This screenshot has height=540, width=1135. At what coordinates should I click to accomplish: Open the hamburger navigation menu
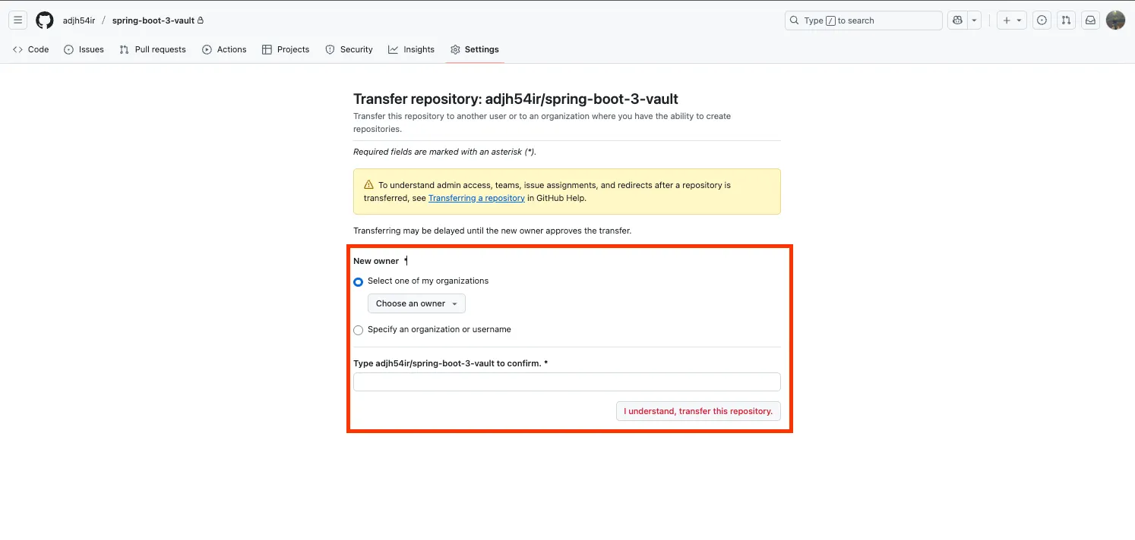coord(18,20)
